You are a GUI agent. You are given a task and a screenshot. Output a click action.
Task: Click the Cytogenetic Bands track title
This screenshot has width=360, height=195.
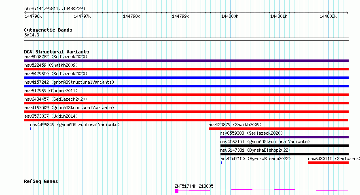(48, 30)
